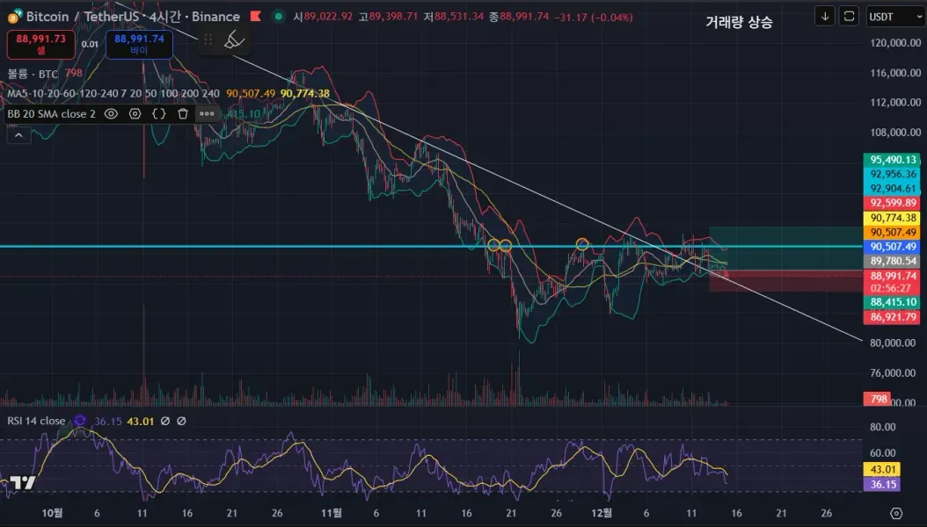Collapse the indicator legend with caret button
Viewport: 927px width, 527px height.
click(x=19, y=135)
